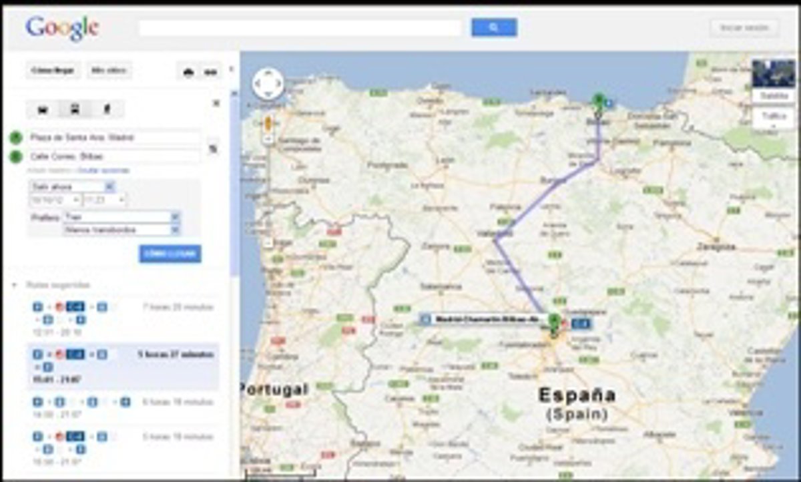801x482 pixels.
Task: Click the blue 'Cómo llegar' submit button
Action: (170, 254)
